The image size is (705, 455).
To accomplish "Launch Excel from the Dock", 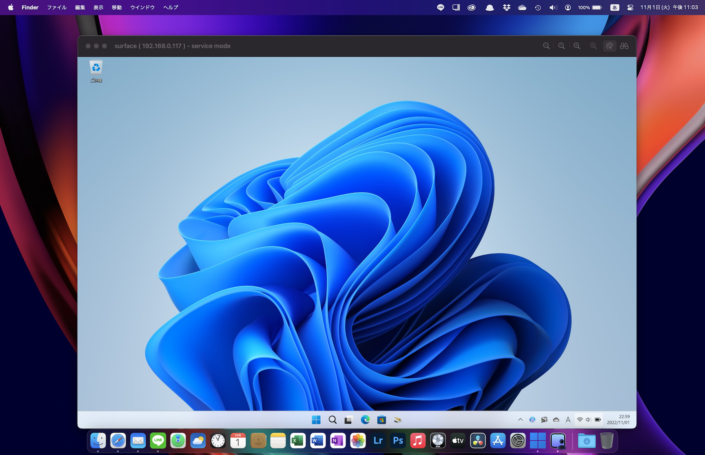I will pyautogui.click(x=298, y=440).
